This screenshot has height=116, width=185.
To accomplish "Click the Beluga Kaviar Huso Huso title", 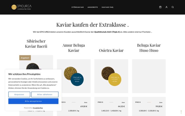I will [x=149, y=48].
